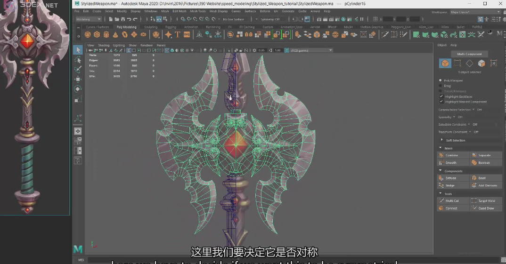This screenshot has height=264, width=506.
Task: Select the Paint Selection tool in toolbox
Action: coord(78,70)
